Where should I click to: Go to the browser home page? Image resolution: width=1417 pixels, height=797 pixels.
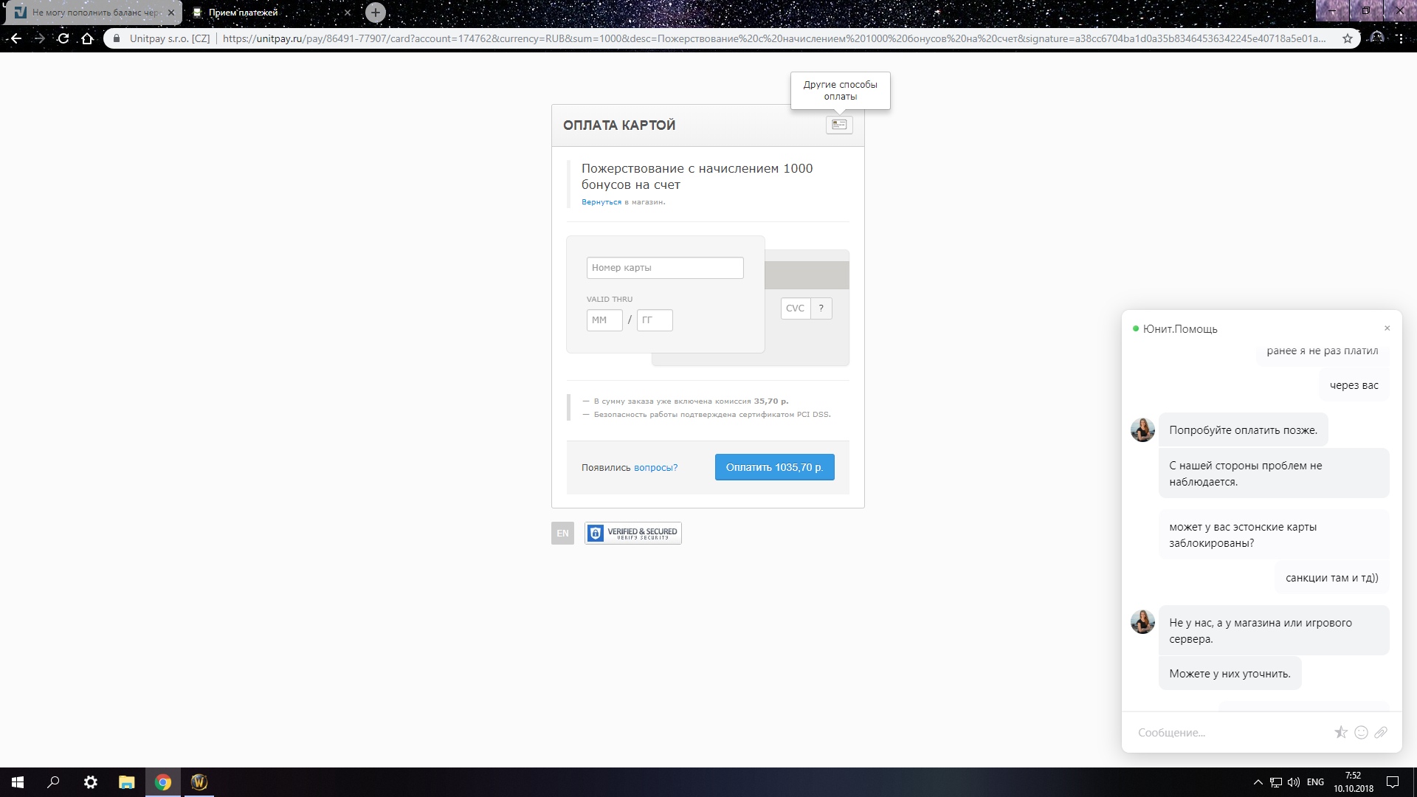pyautogui.click(x=87, y=38)
